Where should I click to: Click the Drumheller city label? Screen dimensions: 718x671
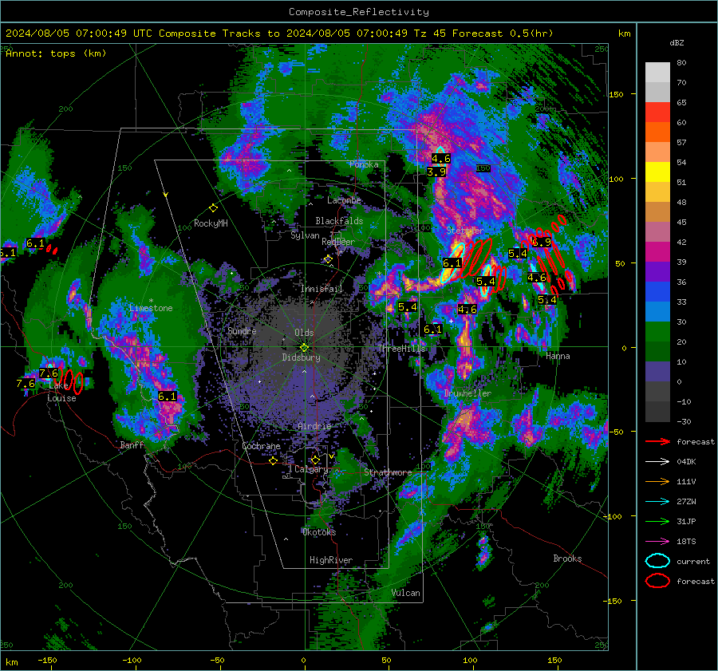467,393
